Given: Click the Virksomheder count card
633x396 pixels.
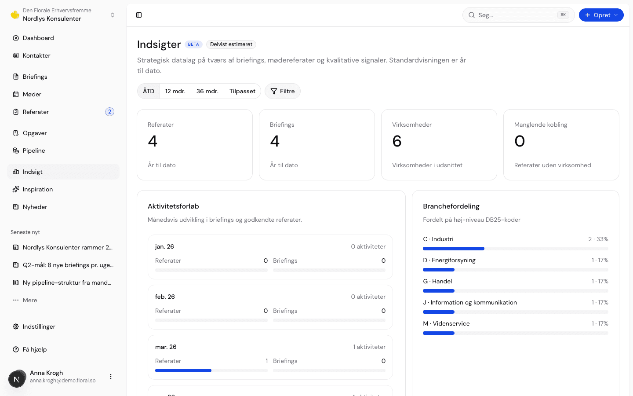Looking at the screenshot, I should (x=439, y=145).
